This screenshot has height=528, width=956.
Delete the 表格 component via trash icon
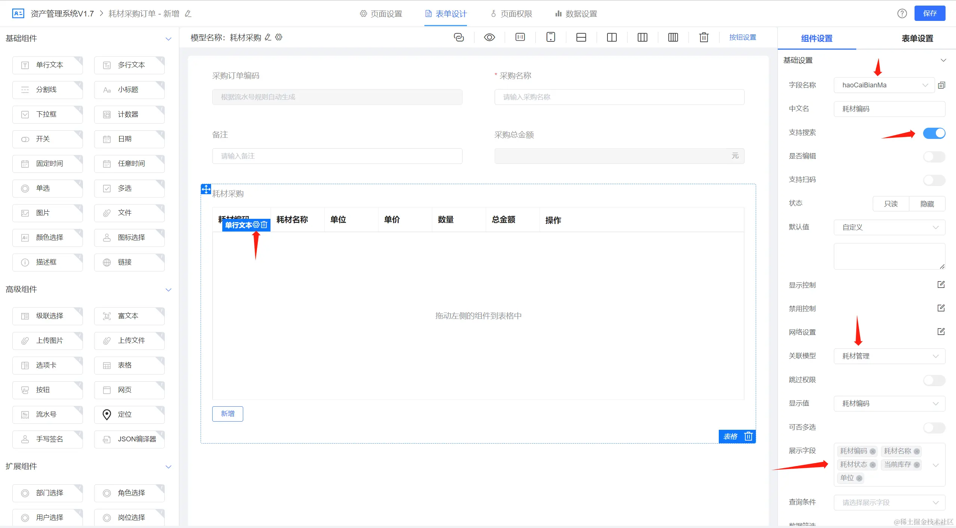tap(748, 436)
